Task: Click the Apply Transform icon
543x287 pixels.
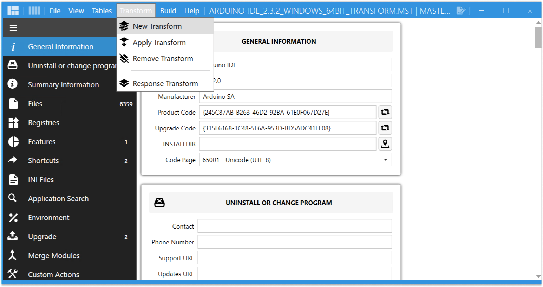Action: tap(124, 42)
